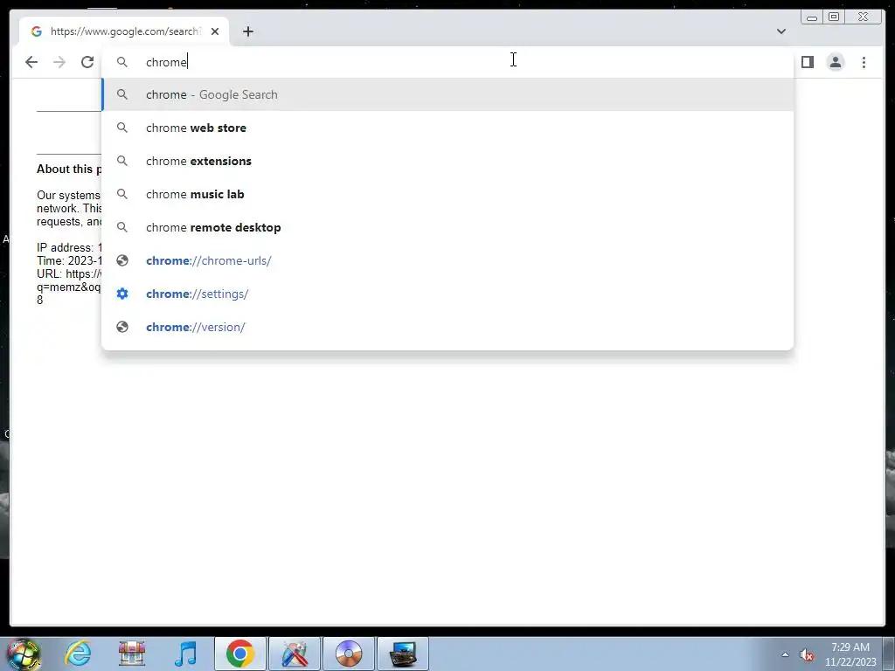Open the clock showing 7:29 AM
The width and height of the screenshot is (895, 671).
coord(850,654)
